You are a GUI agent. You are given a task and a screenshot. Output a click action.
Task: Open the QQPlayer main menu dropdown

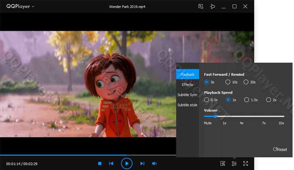pos(20,6)
